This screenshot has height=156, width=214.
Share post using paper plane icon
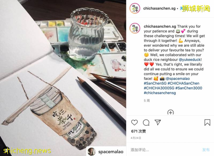158,122
